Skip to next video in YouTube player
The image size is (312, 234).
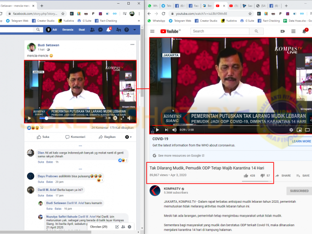[x=166, y=130]
